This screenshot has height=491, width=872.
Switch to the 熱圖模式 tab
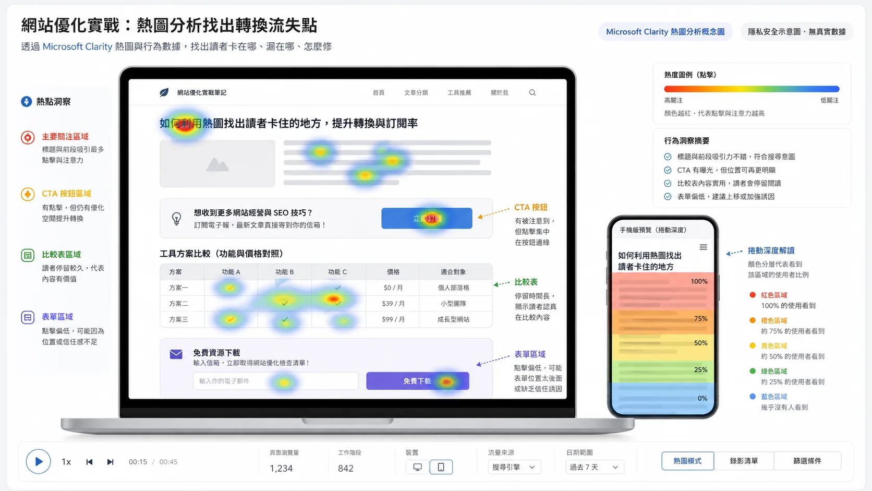coord(687,461)
